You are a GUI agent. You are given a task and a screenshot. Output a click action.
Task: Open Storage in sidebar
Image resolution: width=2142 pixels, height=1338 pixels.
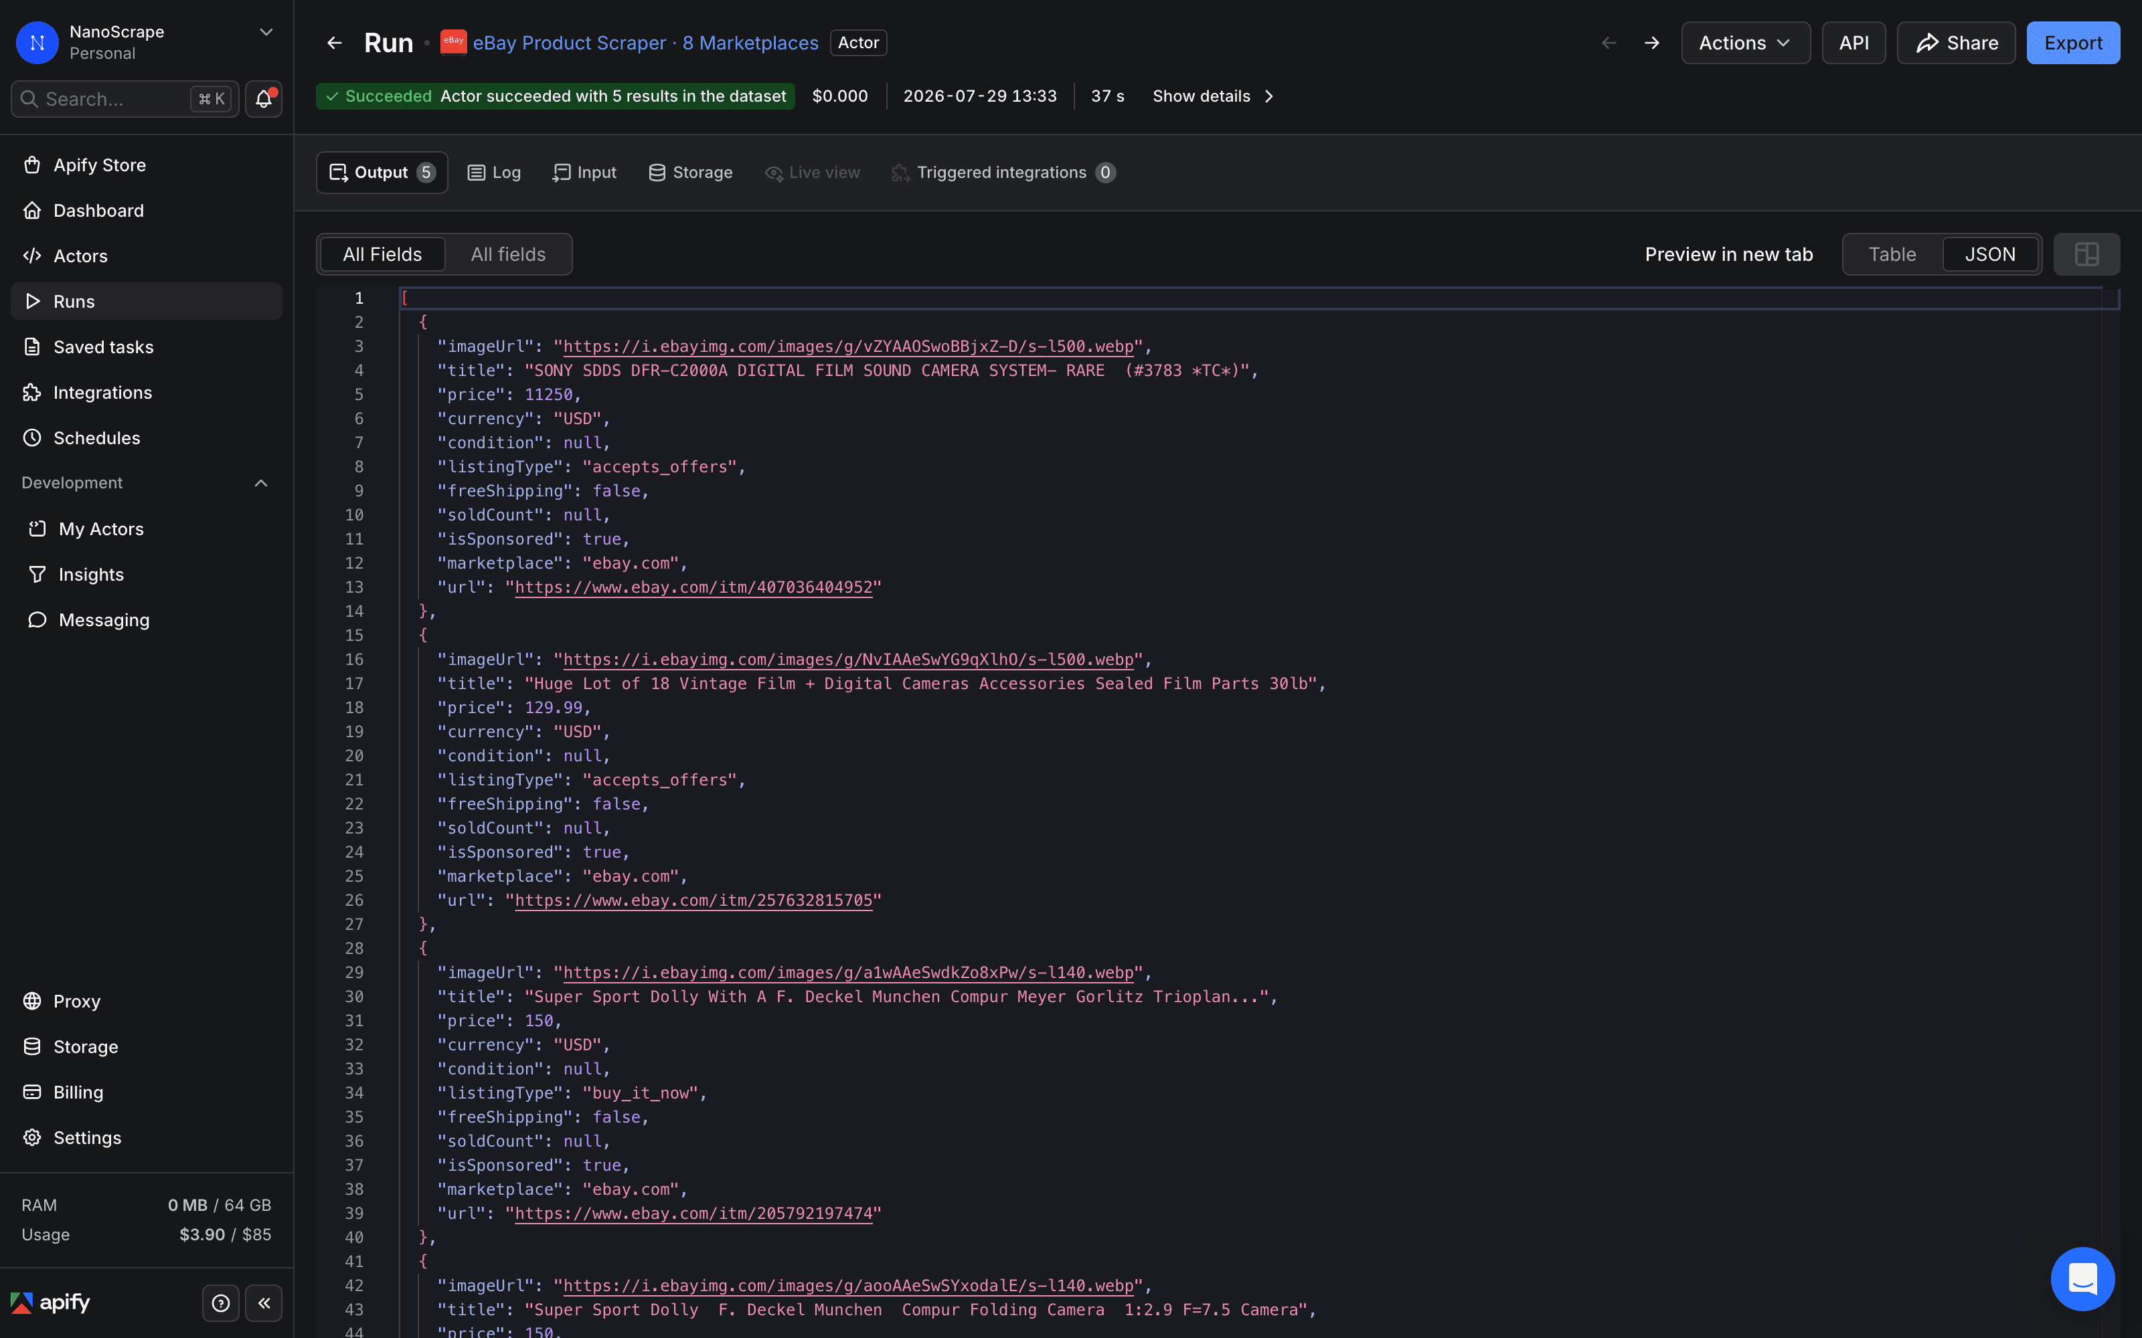tap(146, 1047)
